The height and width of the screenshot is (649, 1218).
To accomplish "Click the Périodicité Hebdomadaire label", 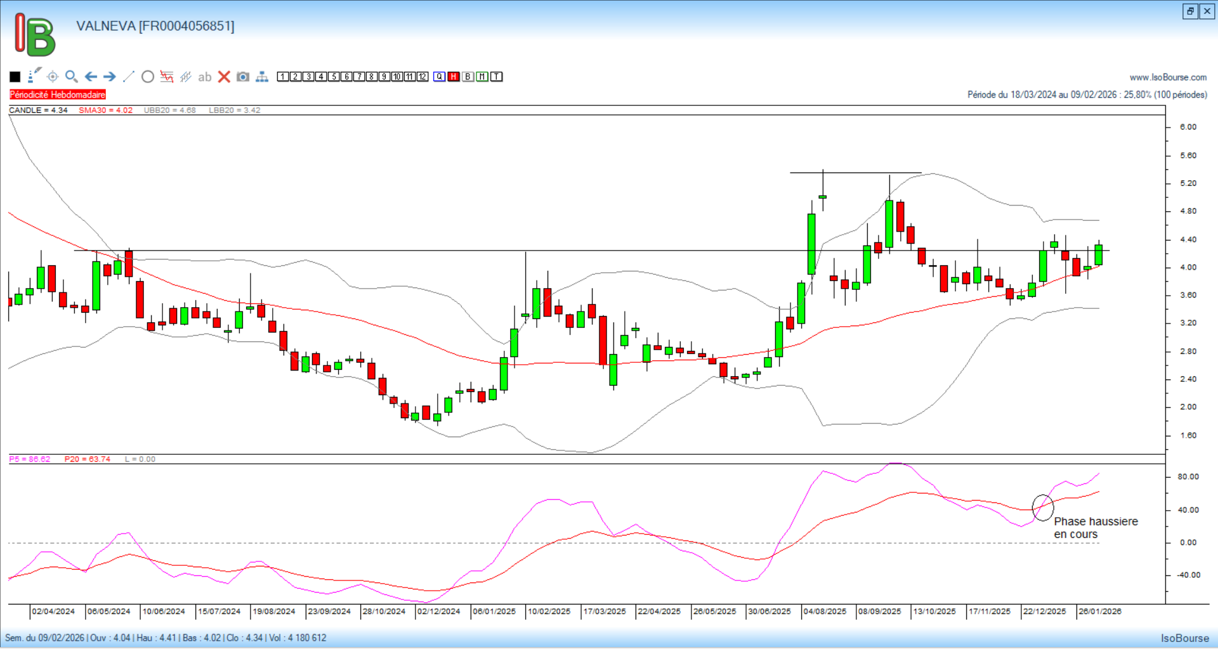I will 58,95.
